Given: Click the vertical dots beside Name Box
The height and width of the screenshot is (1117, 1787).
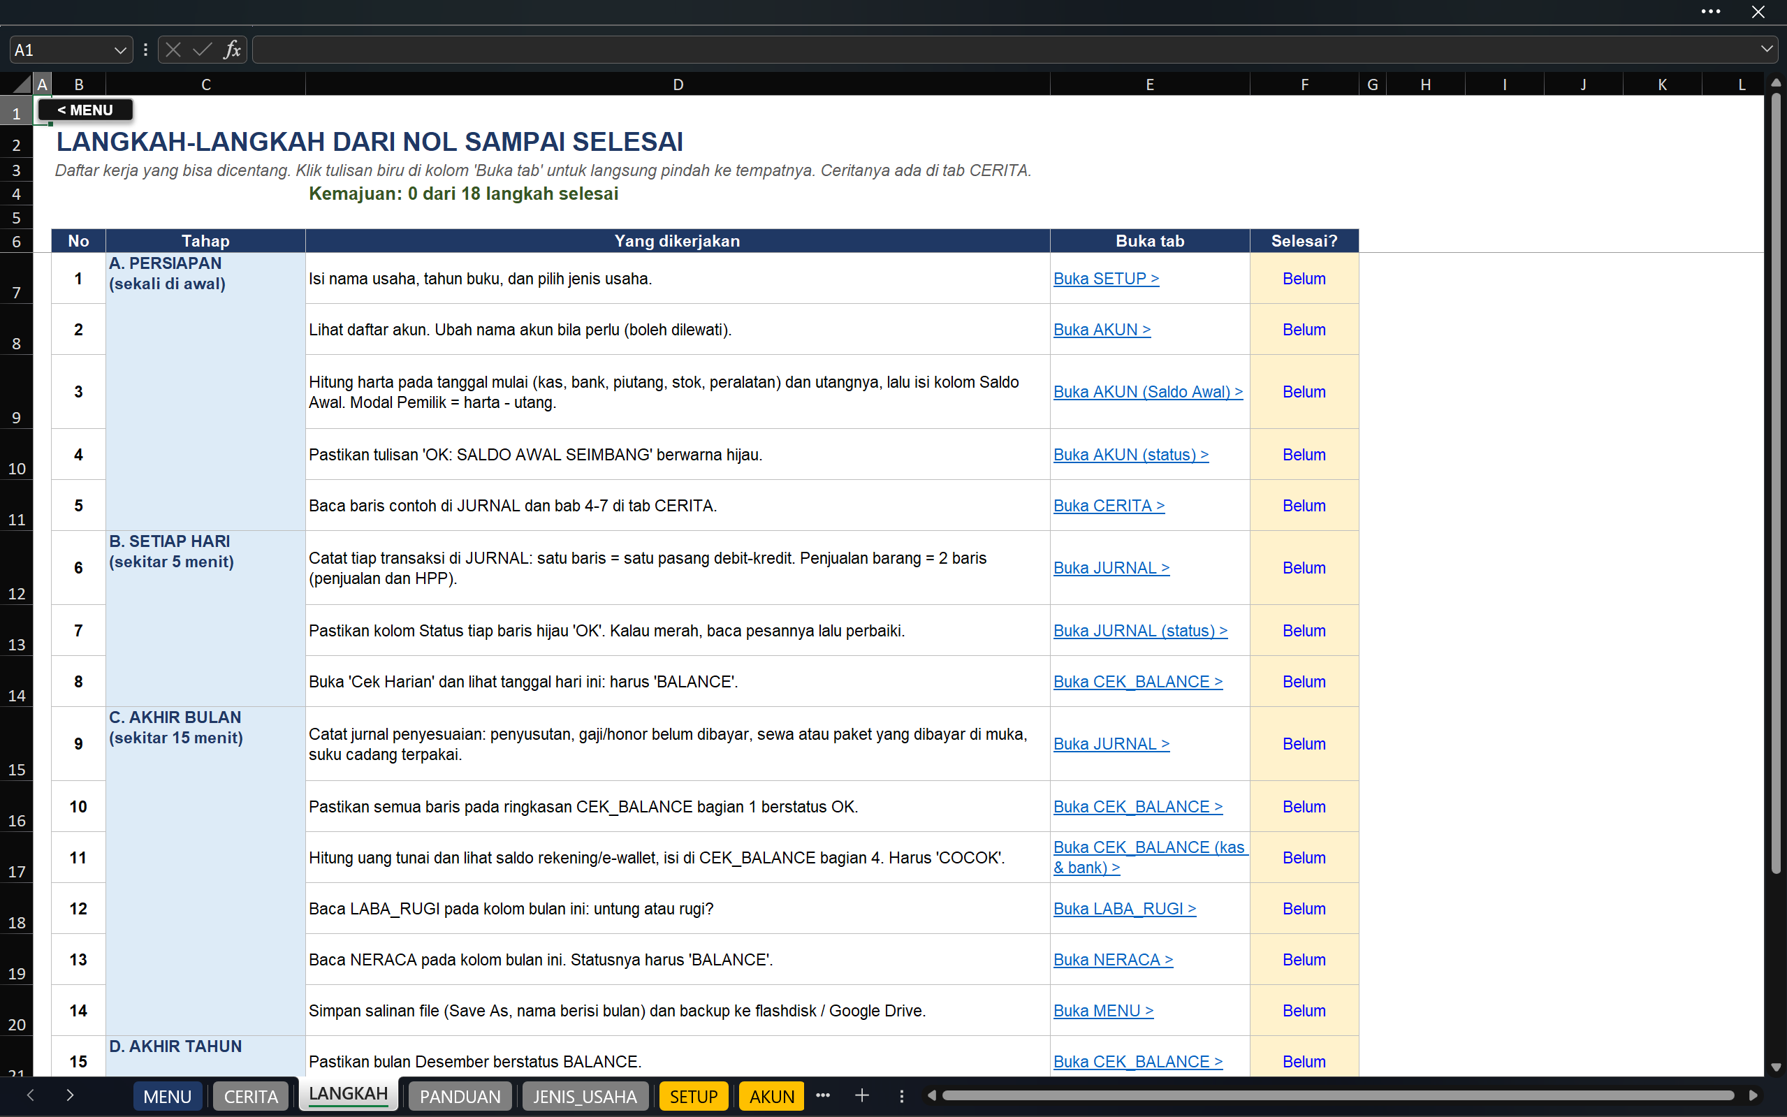Looking at the screenshot, I should point(145,50).
